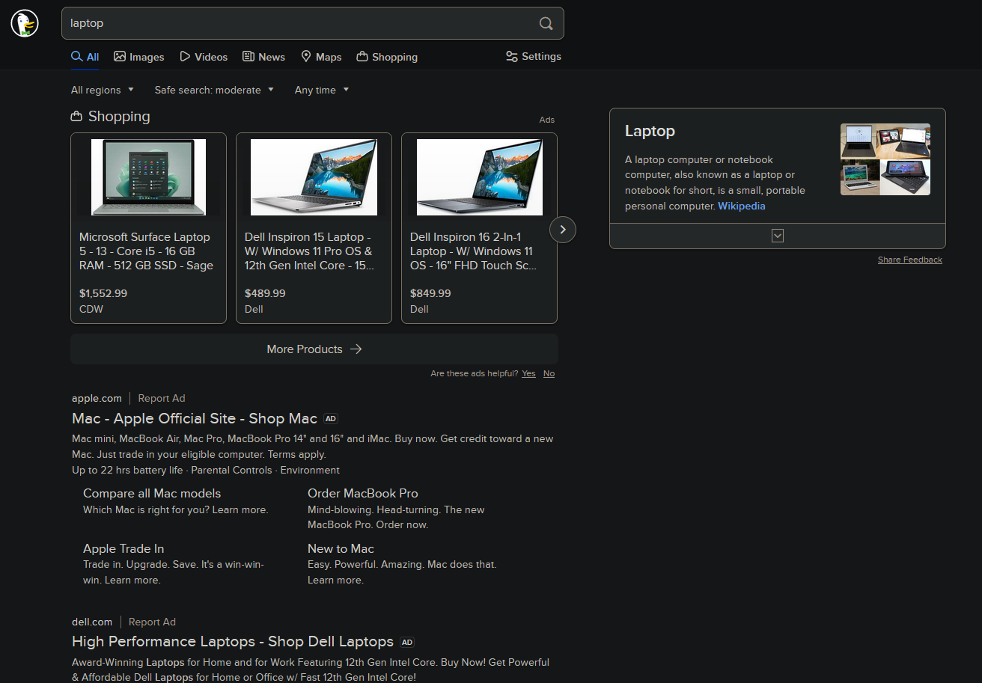Select the Microsoft Surface Laptop 5 image
The width and height of the screenshot is (982, 683).
(148, 177)
